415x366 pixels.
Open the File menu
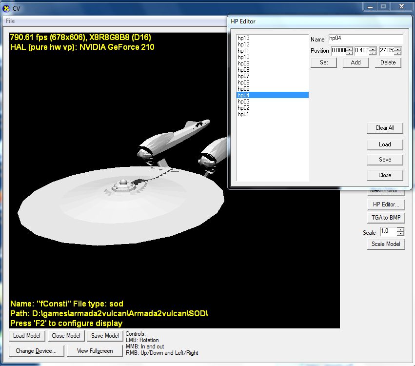pos(10,21)
